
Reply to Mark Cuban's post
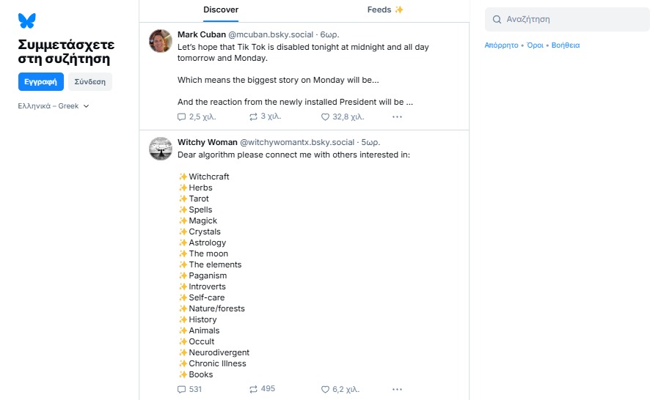coord(182,116)
